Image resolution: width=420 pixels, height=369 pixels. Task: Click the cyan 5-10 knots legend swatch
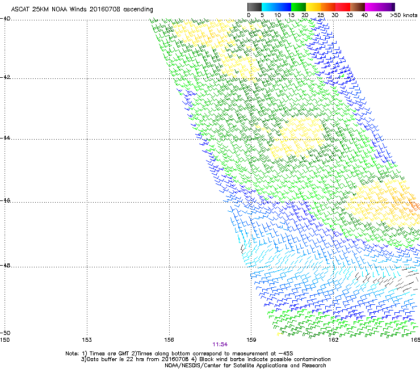click(269, 7)
